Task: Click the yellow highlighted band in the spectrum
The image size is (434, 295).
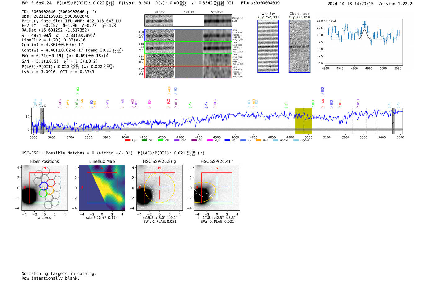Action: 304,121
